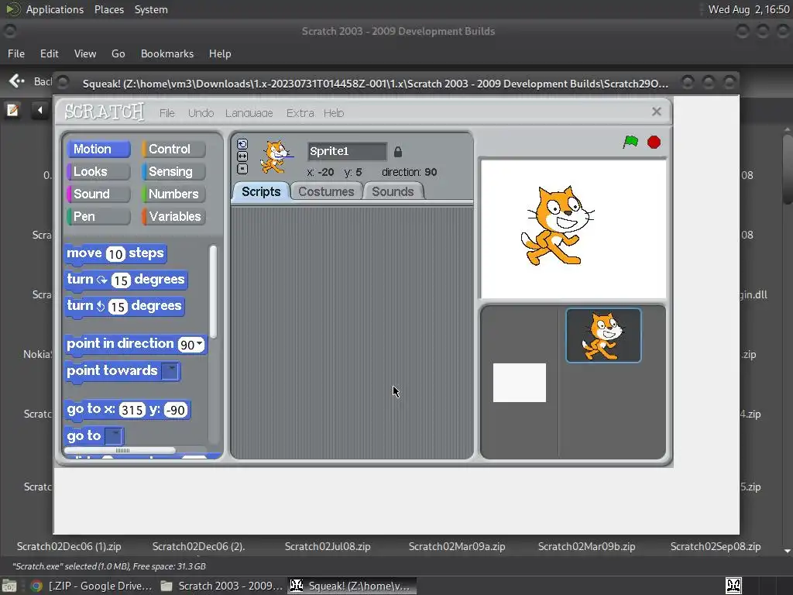This screenshot has height=595, width=793.
Task: Select the Sprite1 thumbnail in sprite list
Action: (x=603, y=335)
